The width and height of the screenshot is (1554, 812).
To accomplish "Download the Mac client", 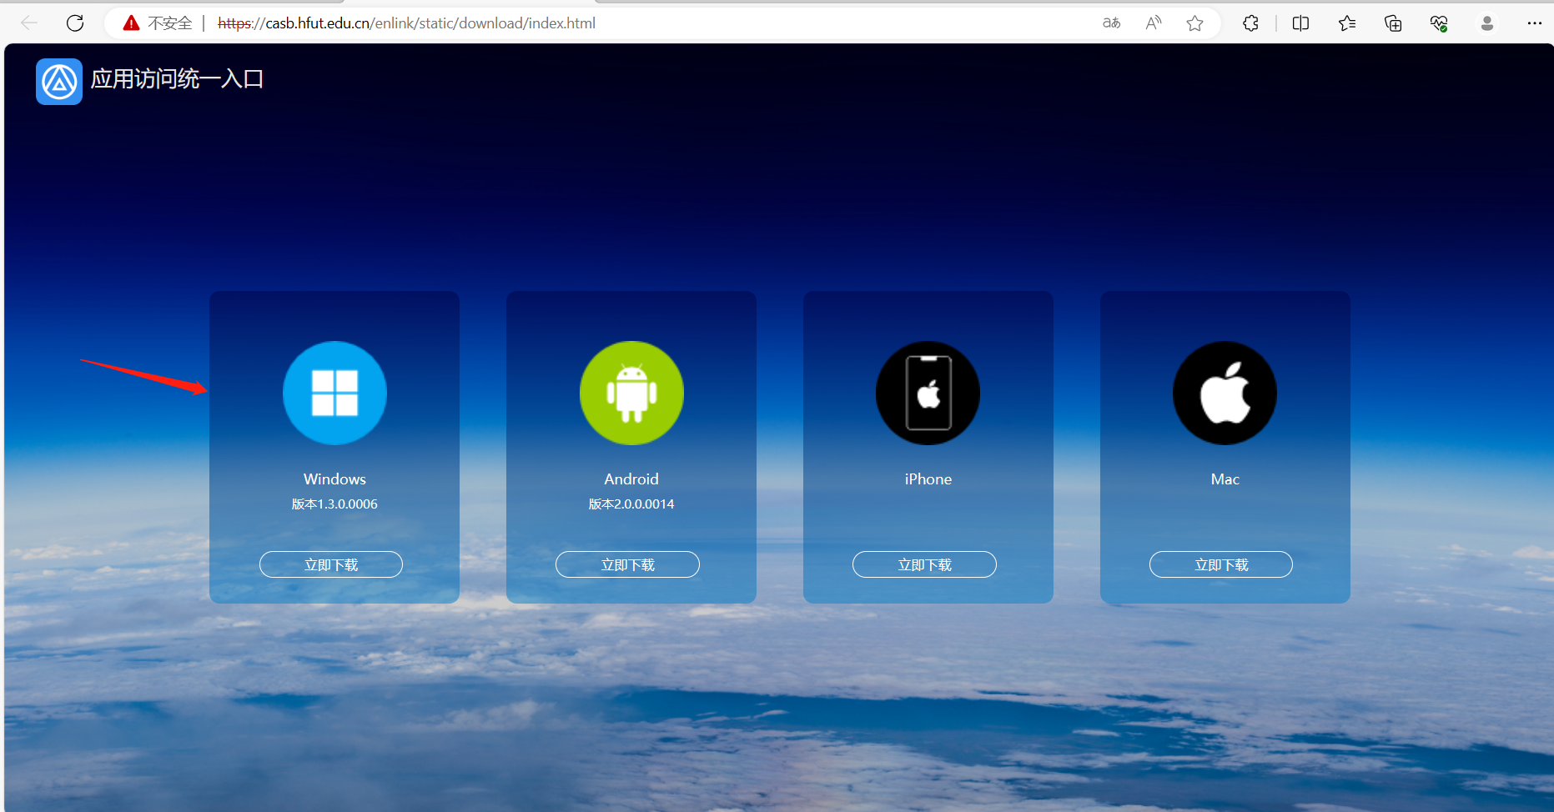I will [x=1221, y=564].
